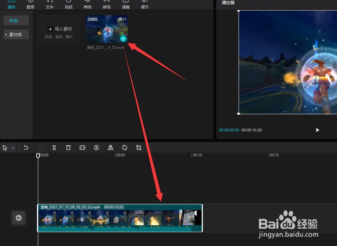This screenshot has height=246, width=337.
Task: Click the playhead marker at 00:00
Action: [38, 155]
